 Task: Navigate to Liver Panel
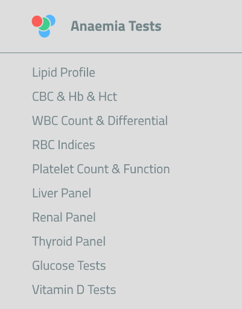pos(62,193)
